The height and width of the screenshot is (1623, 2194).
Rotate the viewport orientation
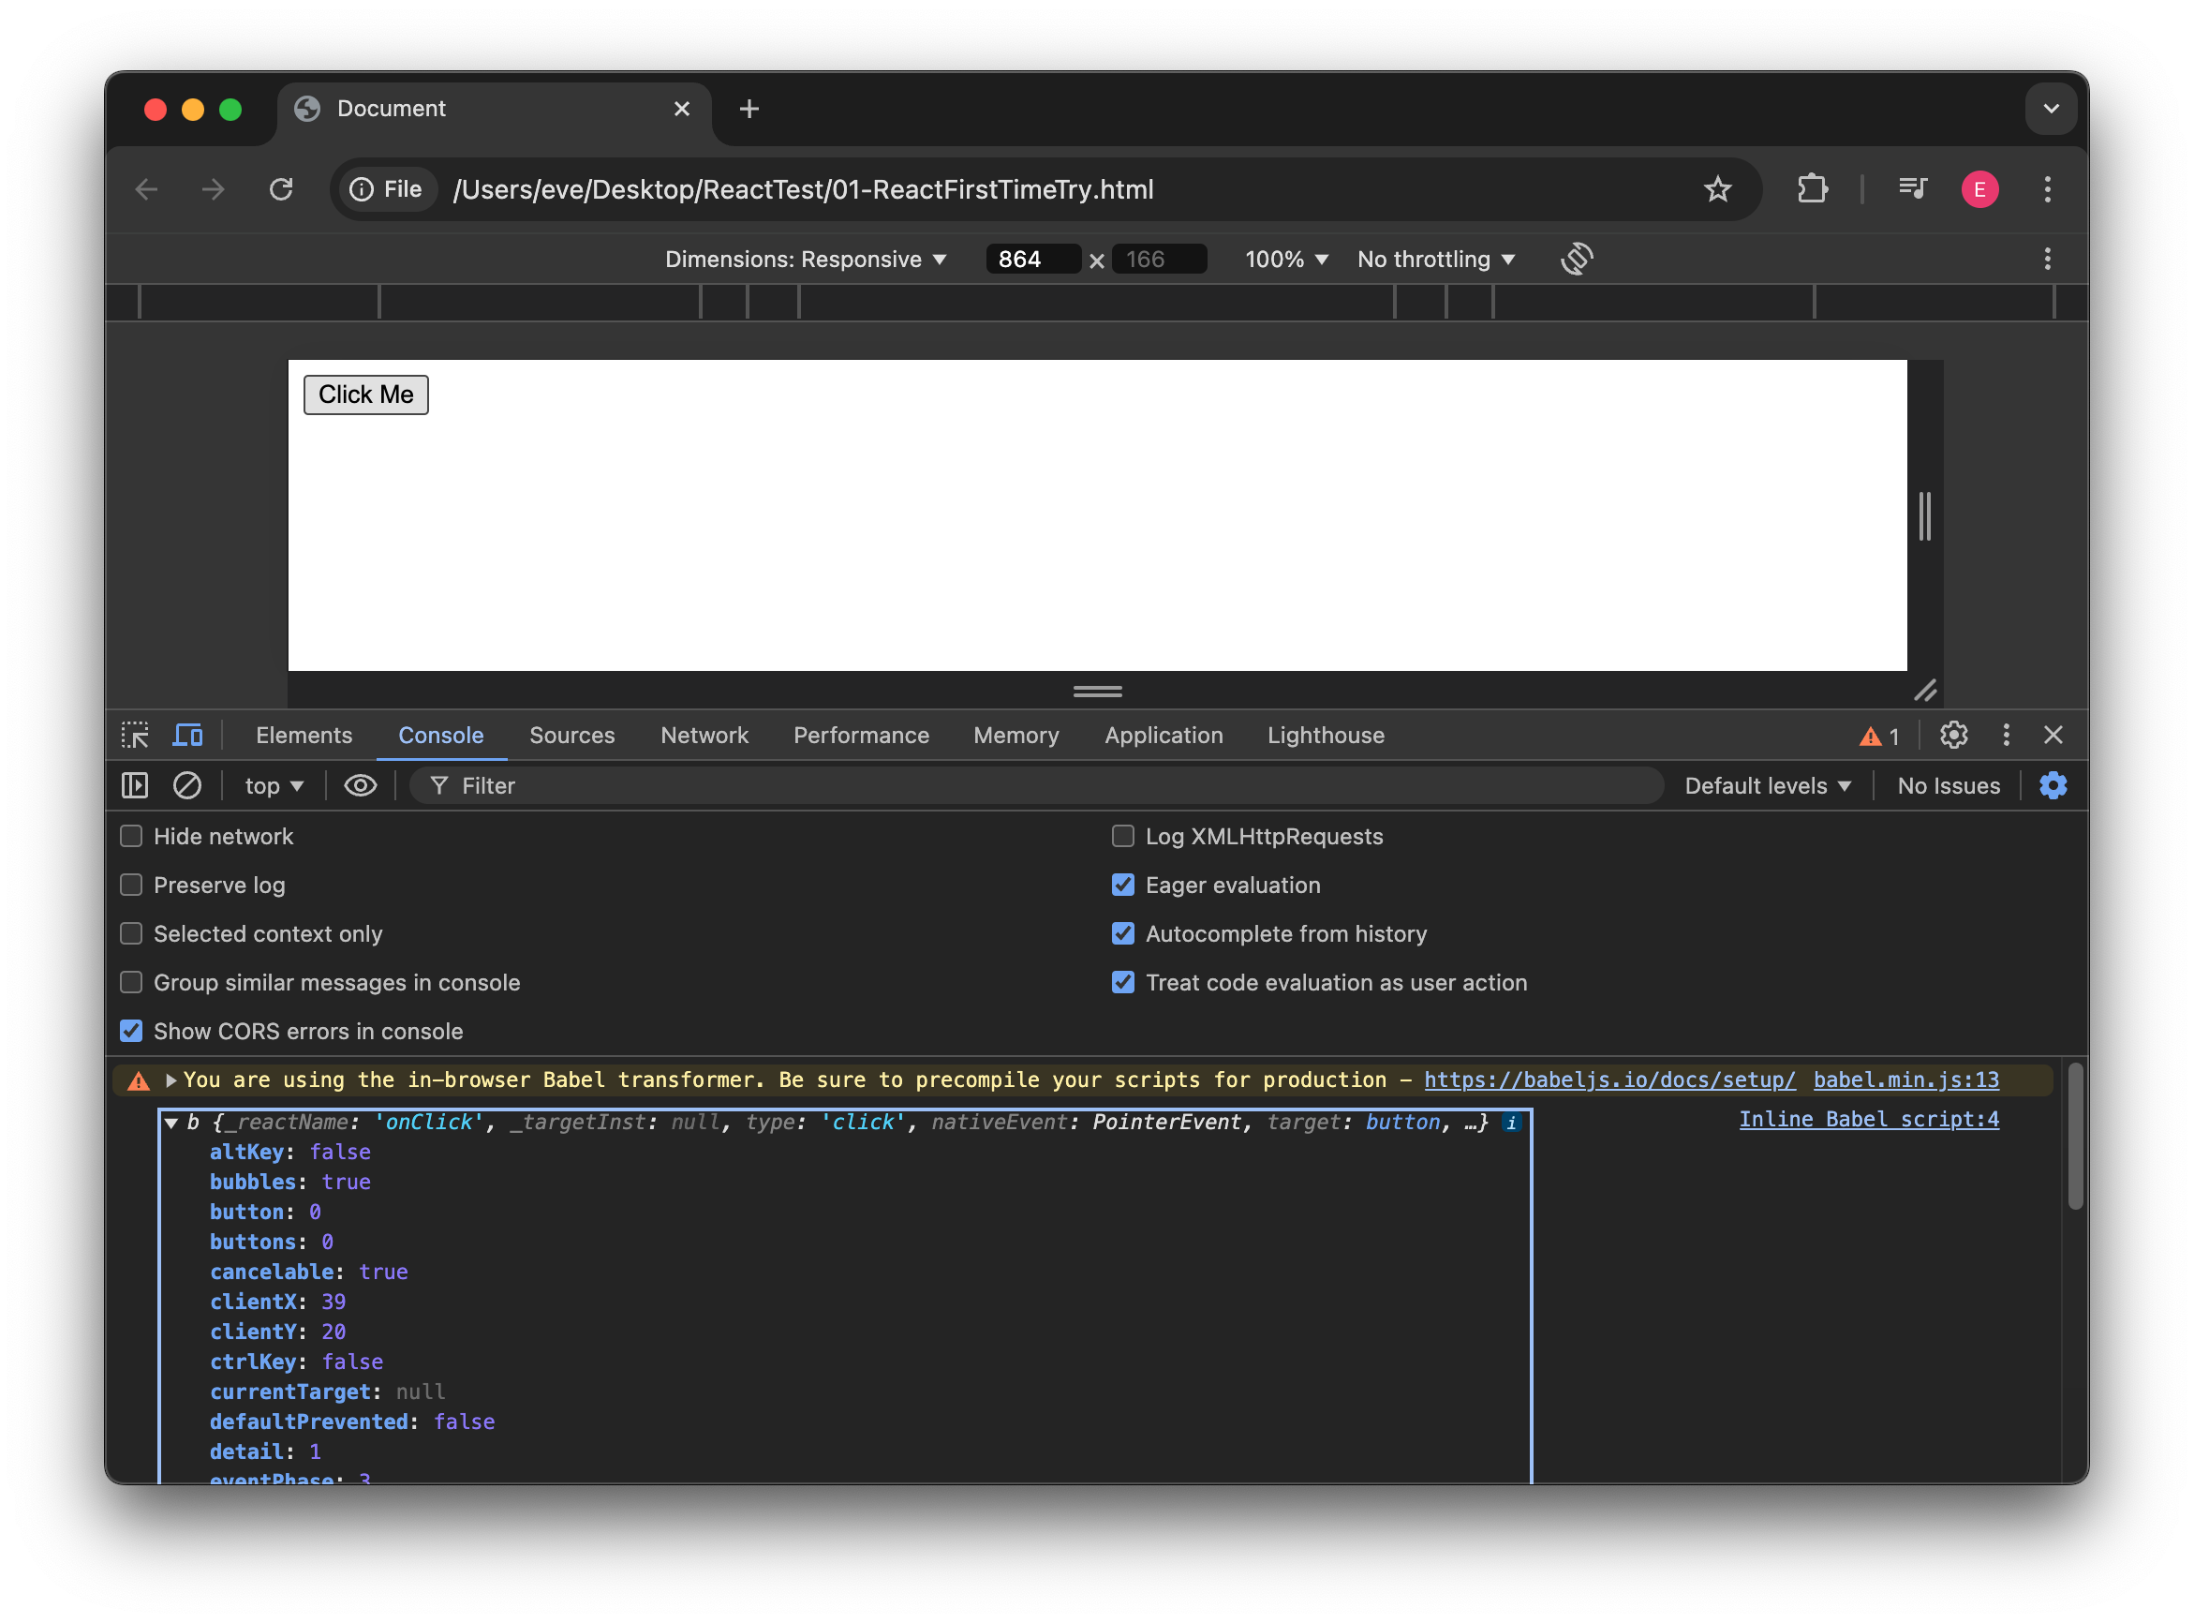pyautogui.click(x=1576, y=259)
